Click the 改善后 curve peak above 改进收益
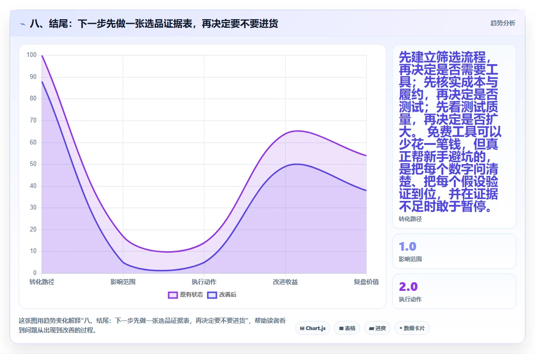This screenshot has height=354, width=535. coord(297,164)
